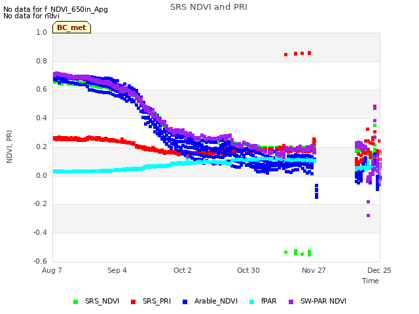Click the Oct 2 x-axis label

pos(183,270)
